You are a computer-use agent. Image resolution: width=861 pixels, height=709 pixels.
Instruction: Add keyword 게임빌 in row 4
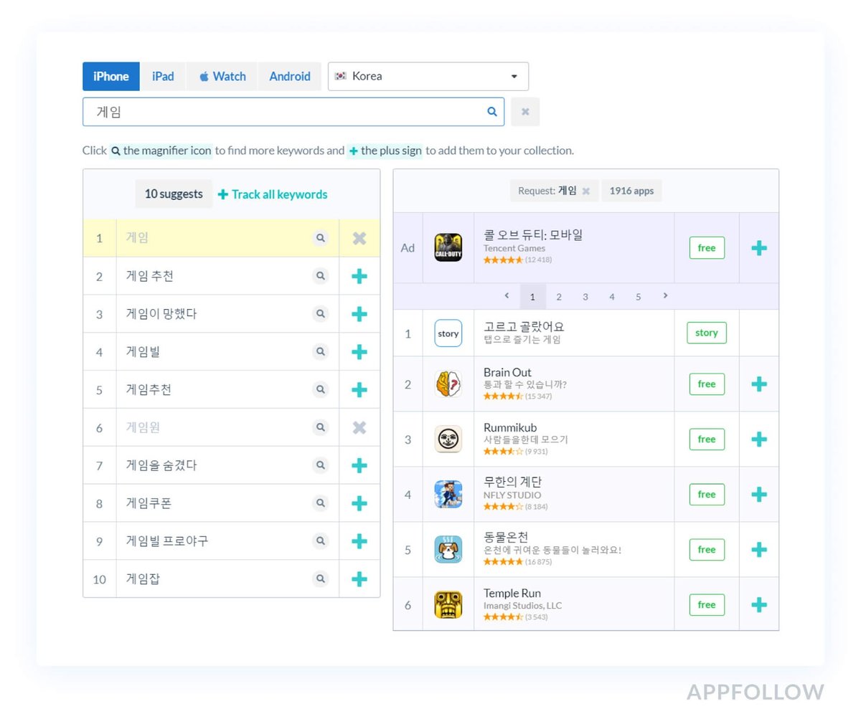pos(359,352)
